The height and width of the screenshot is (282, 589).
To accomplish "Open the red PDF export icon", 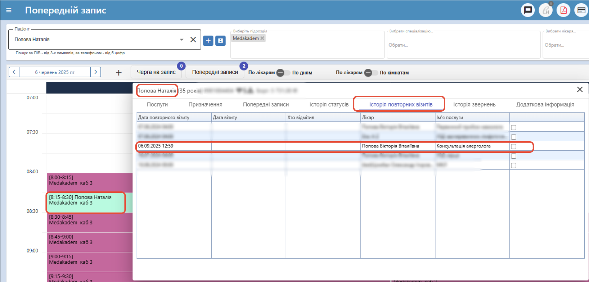I will pos(564,10).
